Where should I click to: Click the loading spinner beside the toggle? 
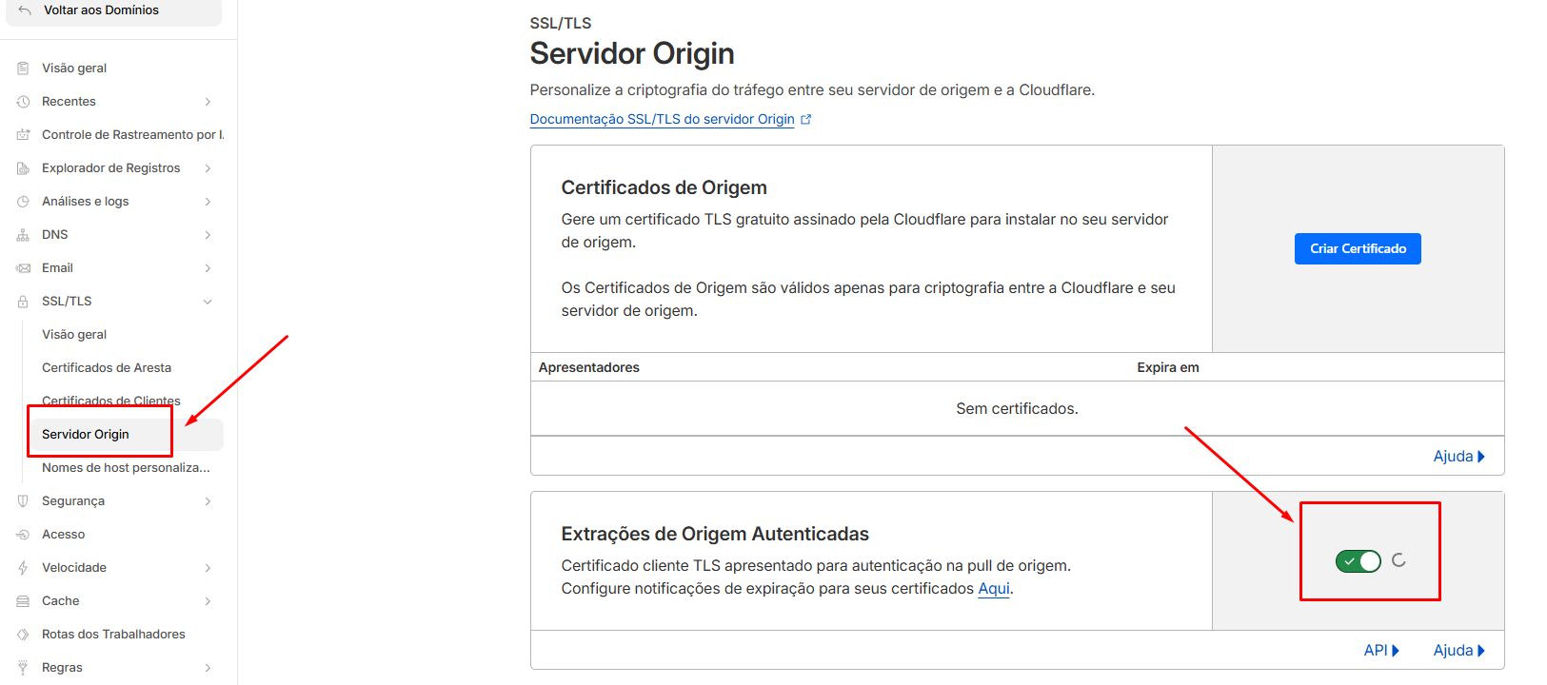click(1398, 560)
